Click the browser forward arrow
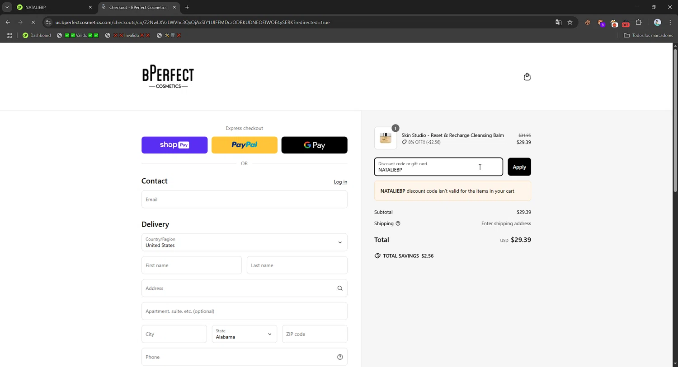Screen dimensions: 678x367 (x=20, y=22)
